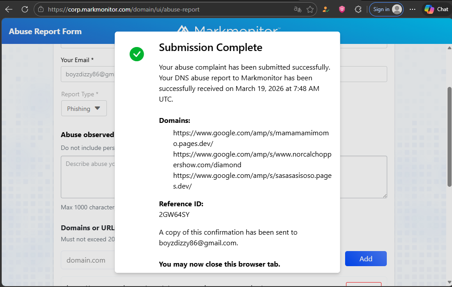View site information lock icon
Screen dimensions: 452x287
pyautogui.click(x=41, y=9)
